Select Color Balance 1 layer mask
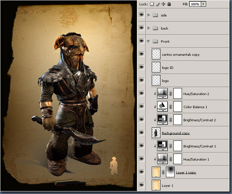This screenshot has width=232, height=194. point(178,106)
